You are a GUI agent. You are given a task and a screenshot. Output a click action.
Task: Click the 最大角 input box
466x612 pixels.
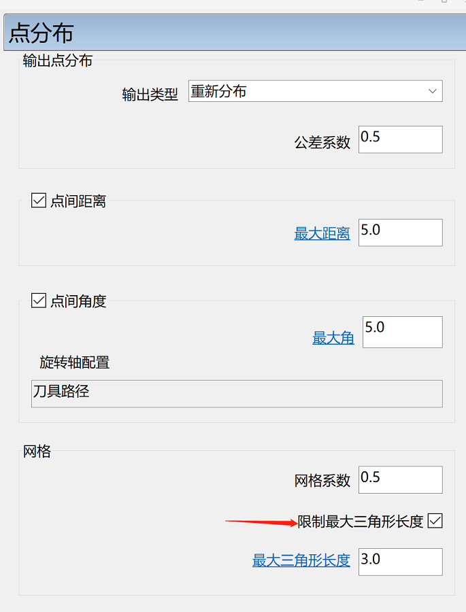(402, 332)
